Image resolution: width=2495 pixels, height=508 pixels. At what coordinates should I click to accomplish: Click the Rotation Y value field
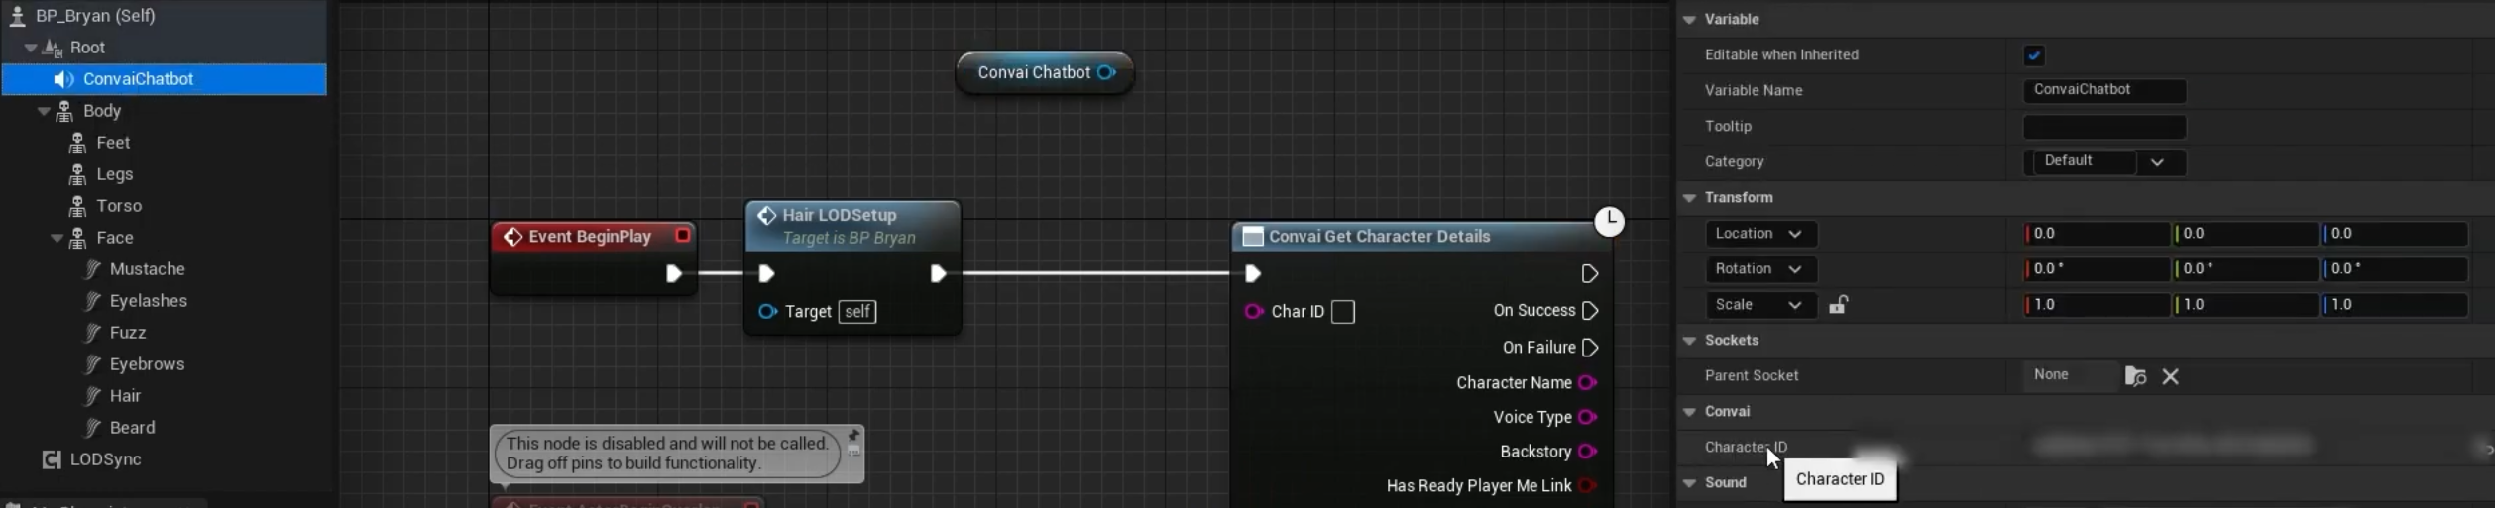(2245, 269)
